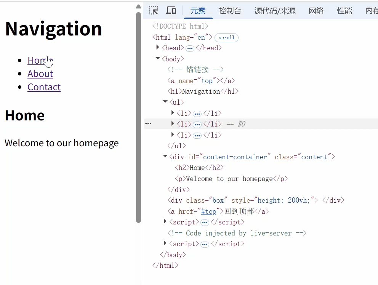Click the Home navigation link
This screenshot has width=378, height=285.
tap(40, 60)
